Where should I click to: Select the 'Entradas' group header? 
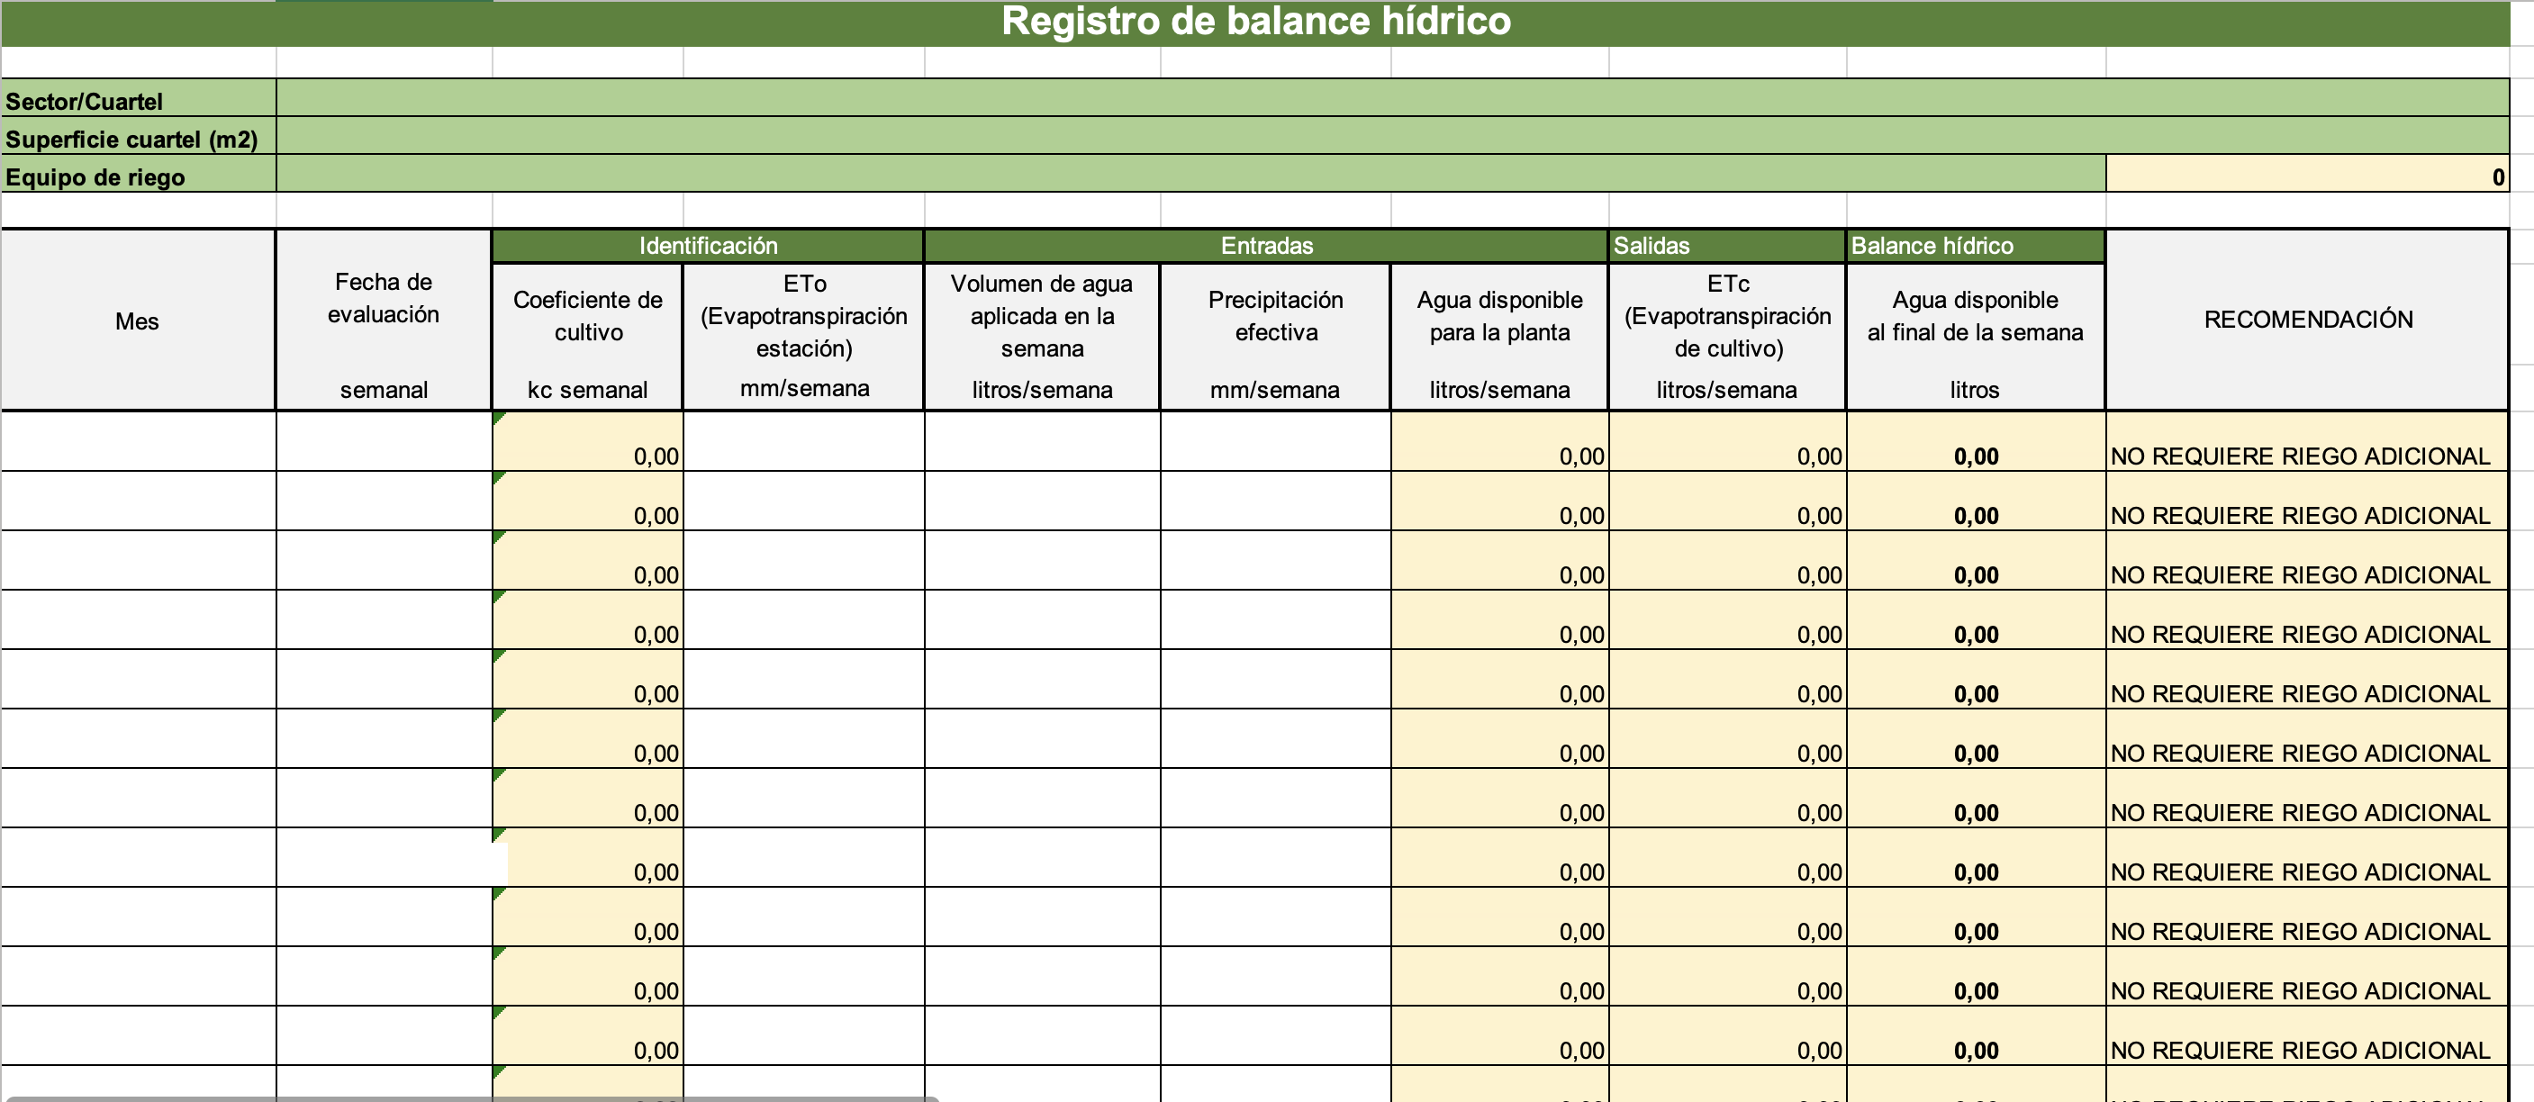(x=1266, y=246)
